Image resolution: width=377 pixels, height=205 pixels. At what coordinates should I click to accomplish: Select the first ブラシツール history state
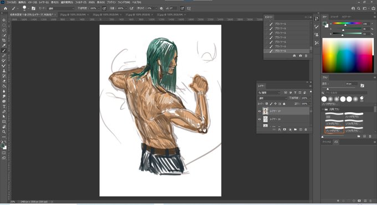287,24
